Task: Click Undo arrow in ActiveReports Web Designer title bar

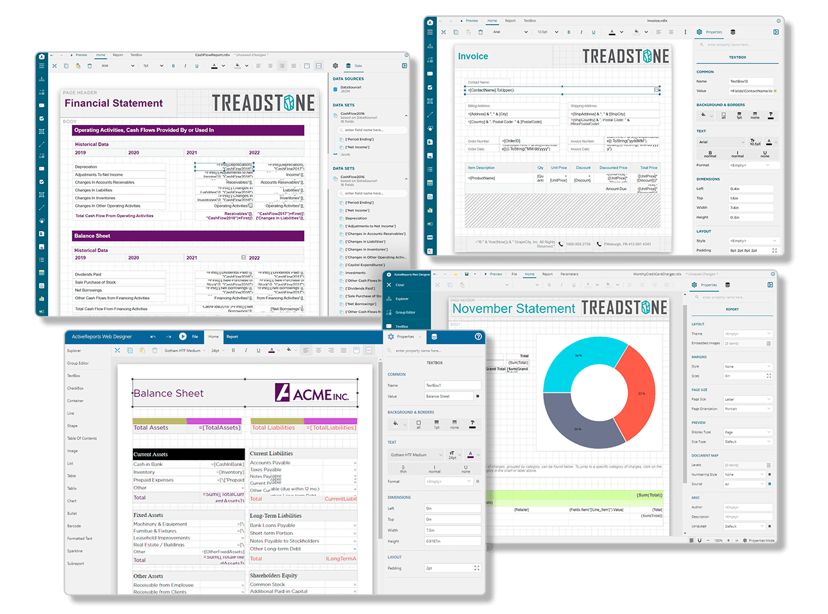Action: click(153, 336)
